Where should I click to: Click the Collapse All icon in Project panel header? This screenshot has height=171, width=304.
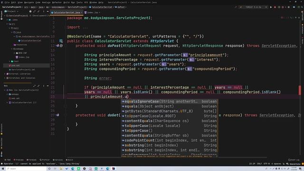[x=38, y=11]
